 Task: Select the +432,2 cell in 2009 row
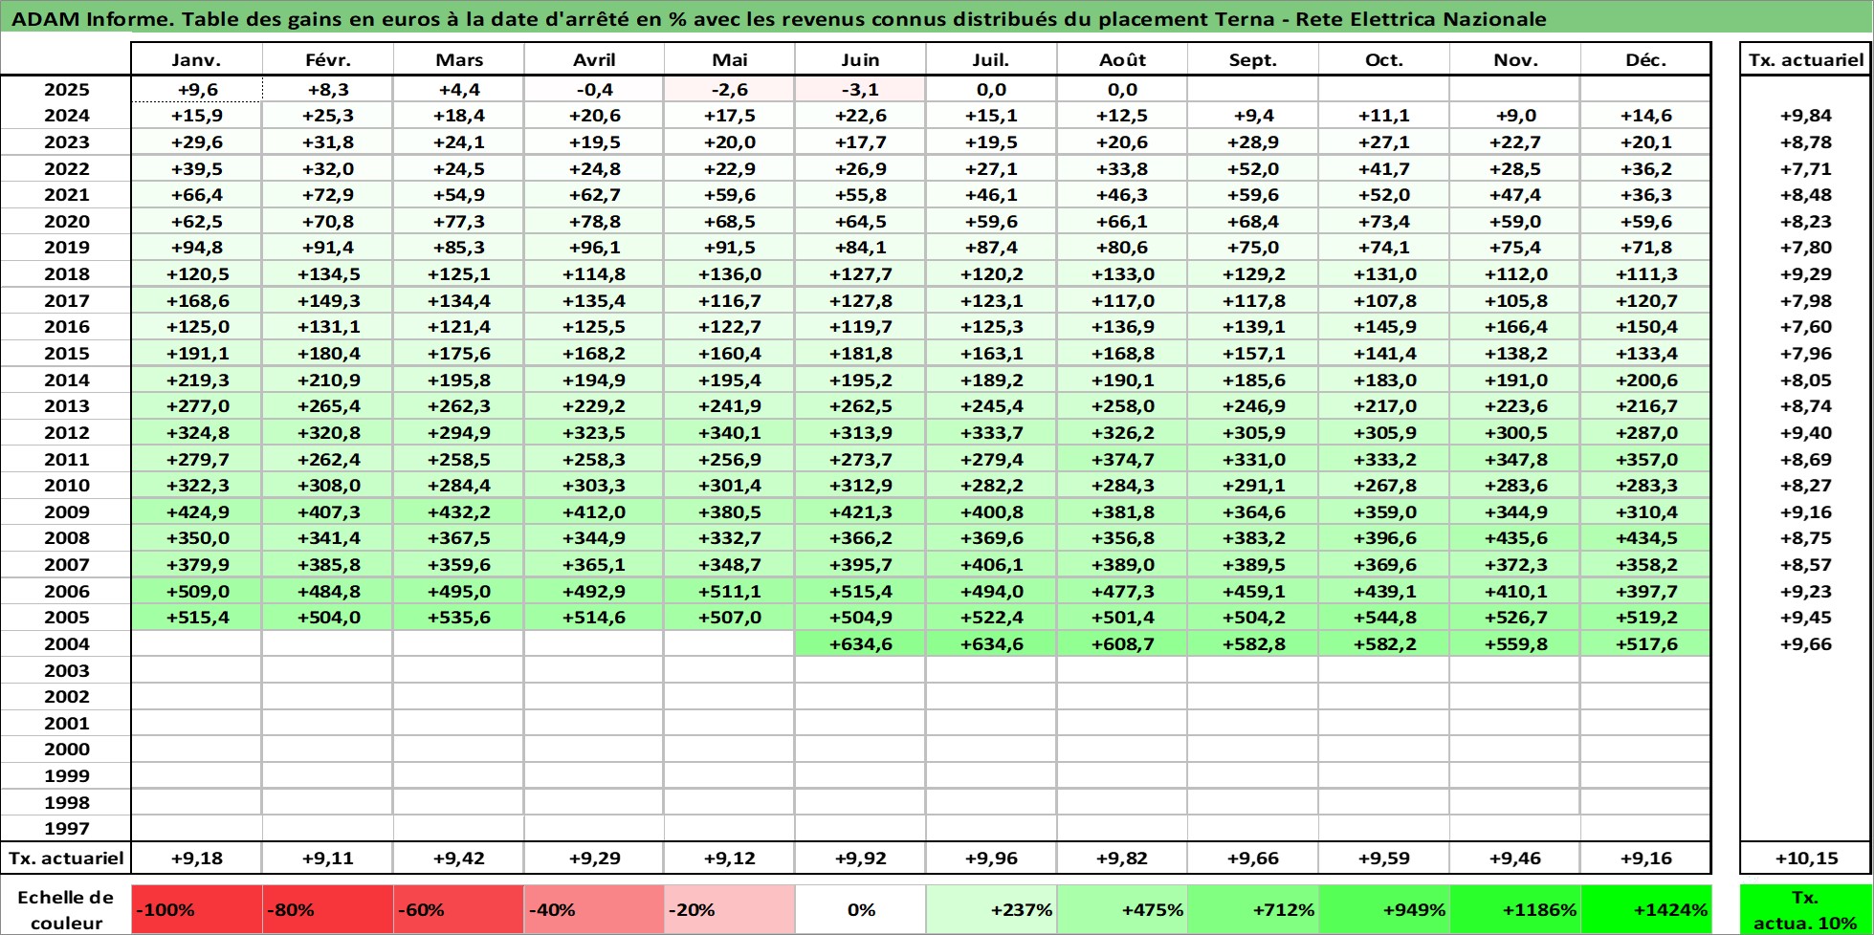click(459, 512)
